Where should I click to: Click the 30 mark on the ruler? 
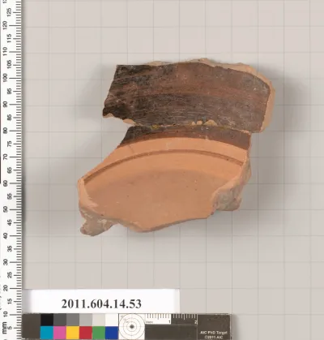click(x=5, y=262)
